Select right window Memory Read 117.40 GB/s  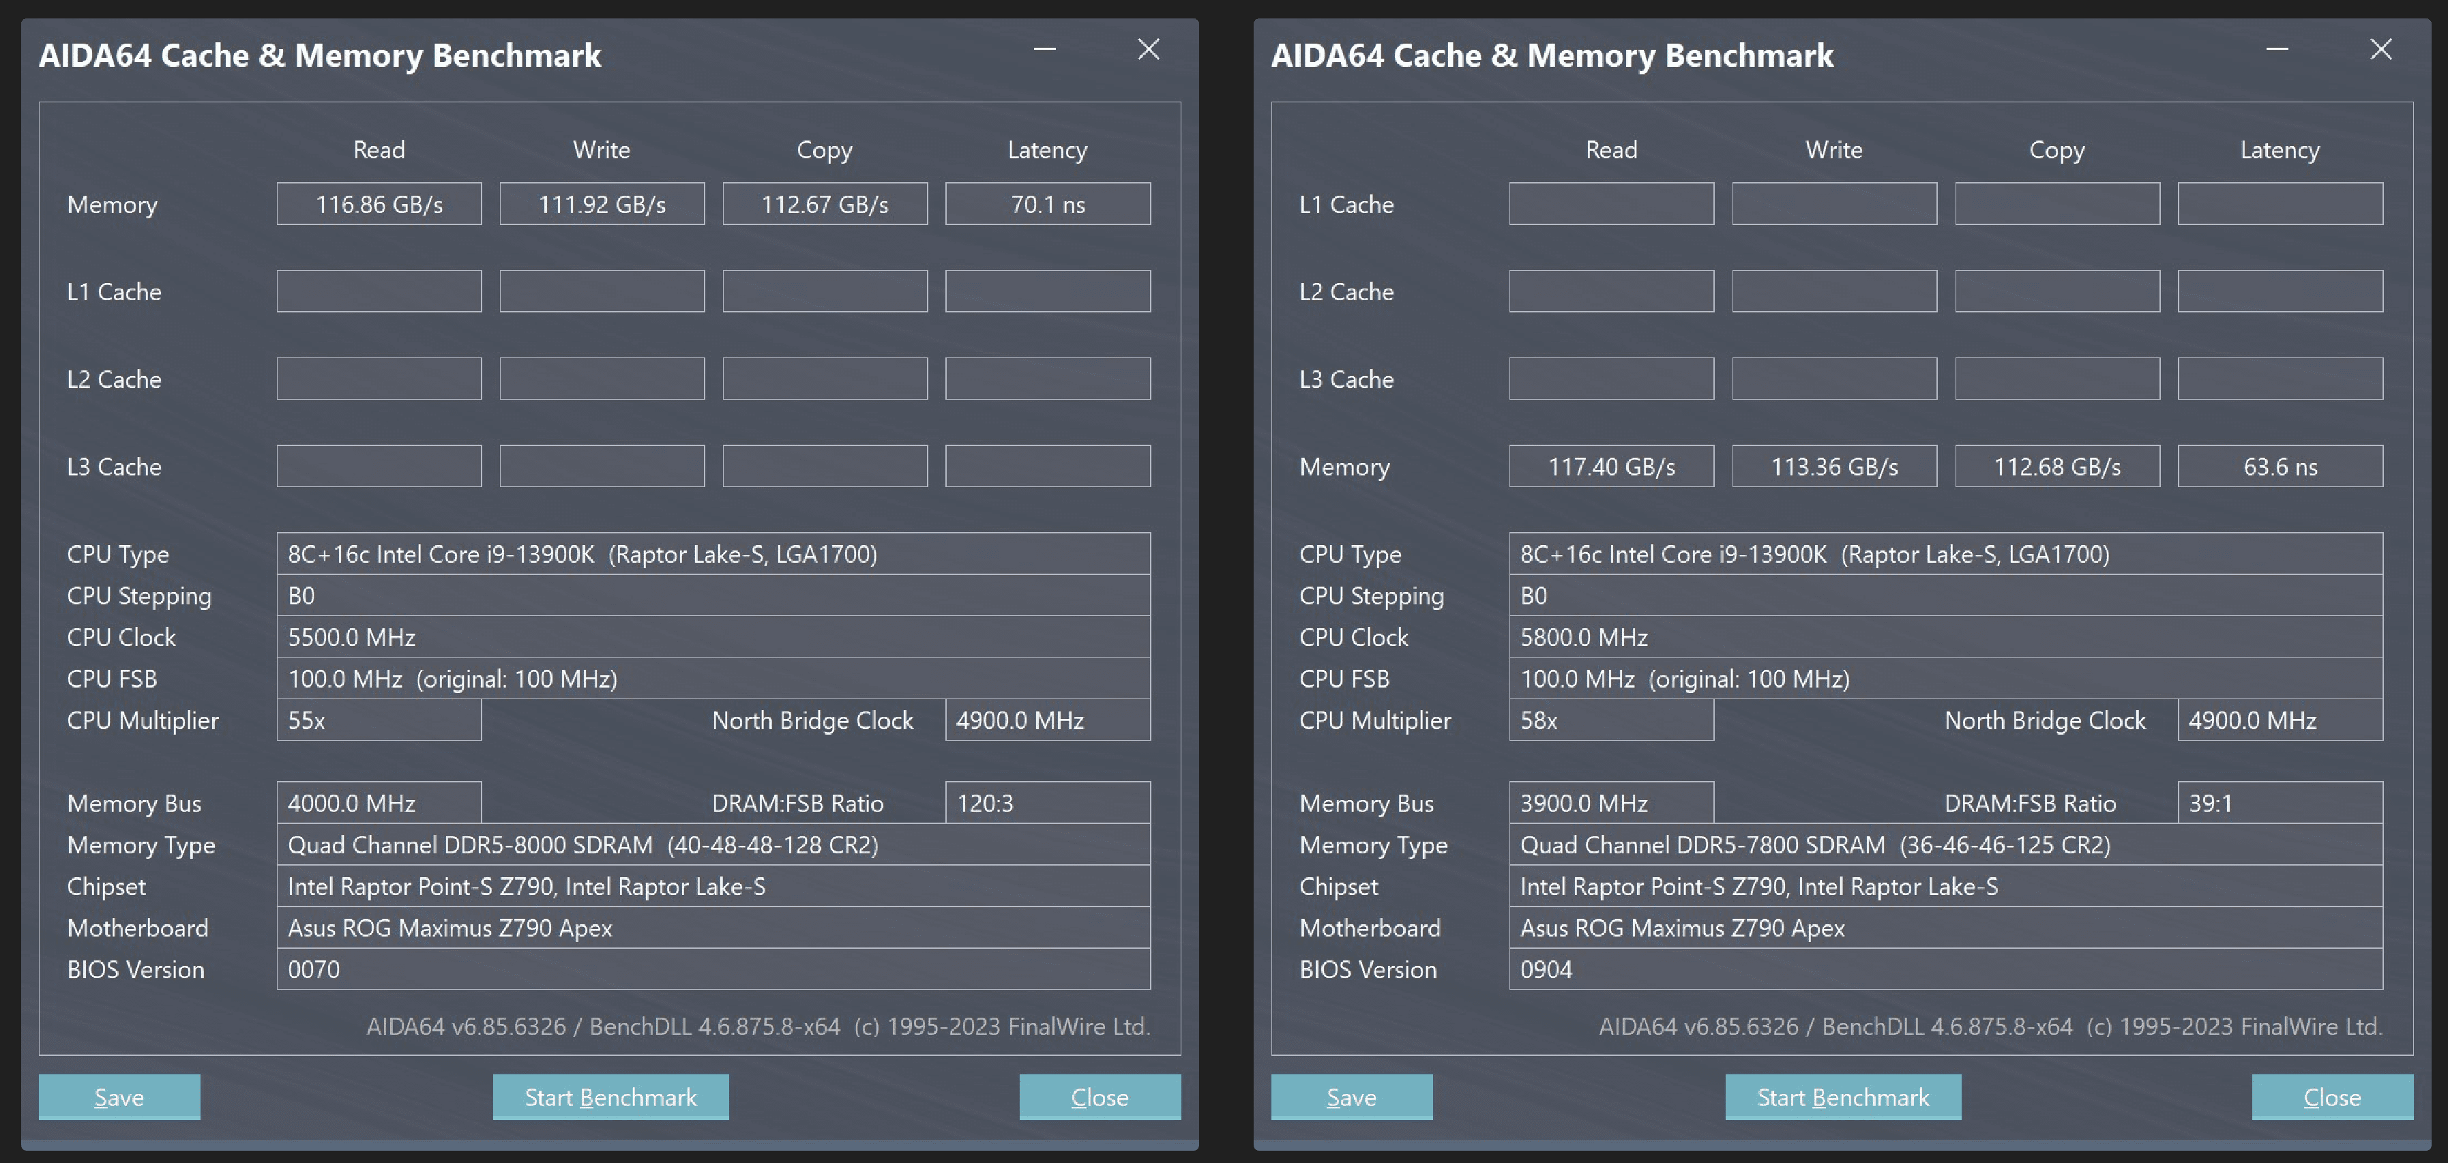(x=1612, y=466)
